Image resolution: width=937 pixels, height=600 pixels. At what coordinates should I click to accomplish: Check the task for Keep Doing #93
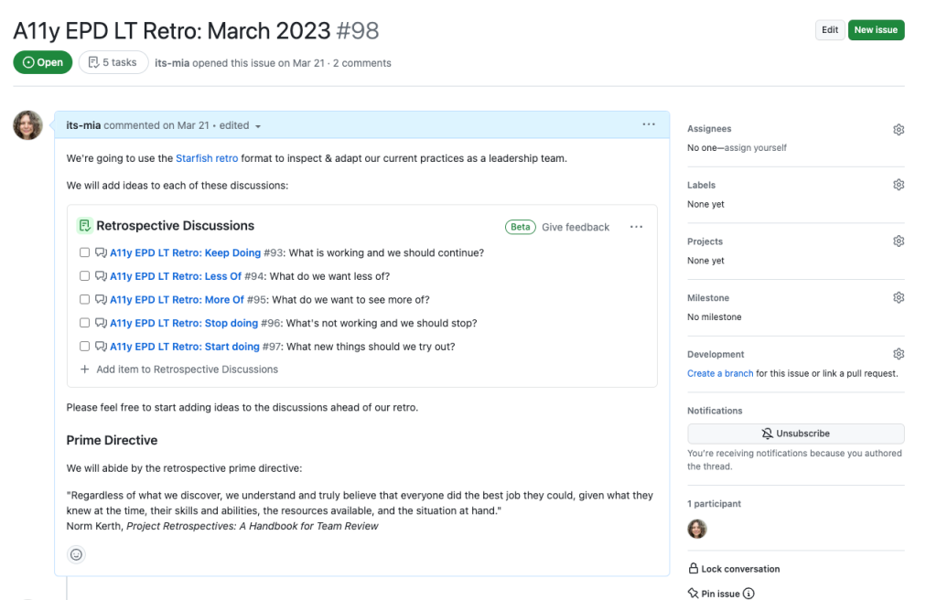point(84,252)
